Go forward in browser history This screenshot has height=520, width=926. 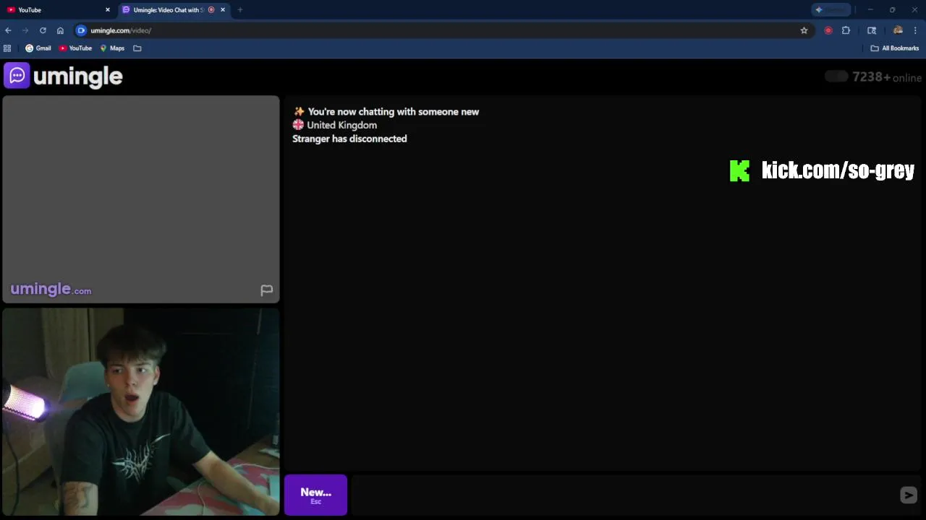coord(25,30)
